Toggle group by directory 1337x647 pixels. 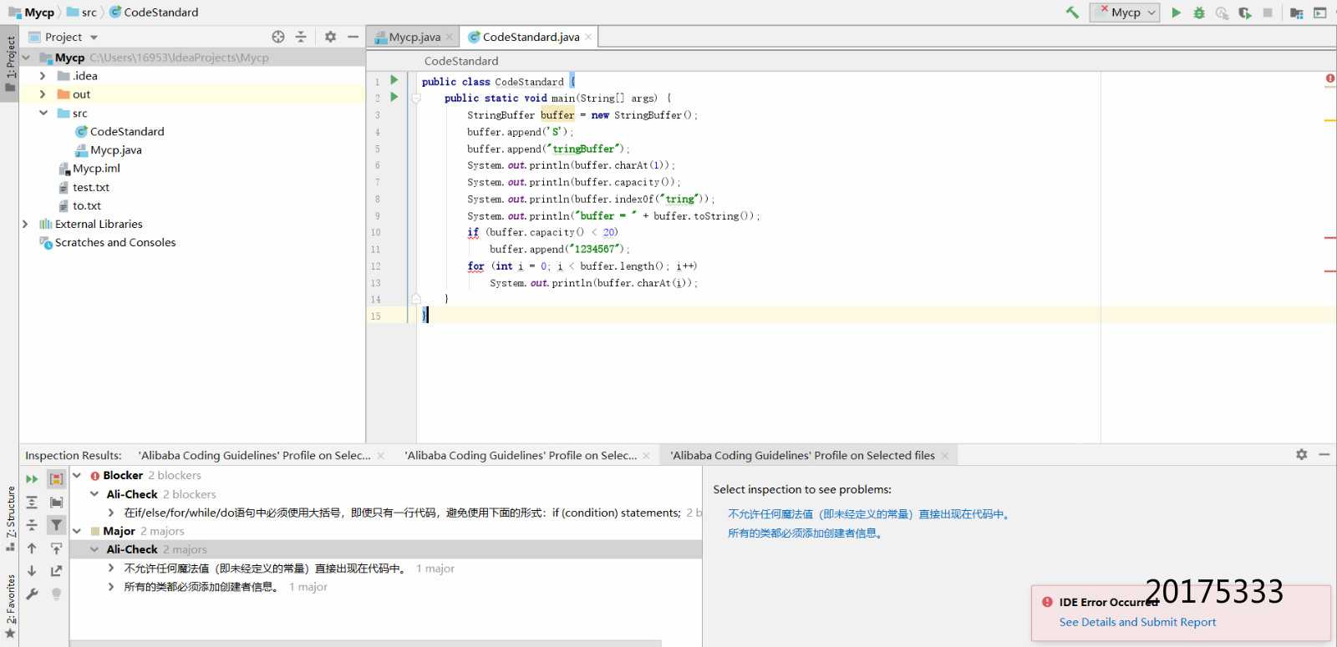(x=56, y=503)
